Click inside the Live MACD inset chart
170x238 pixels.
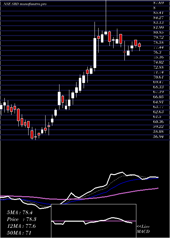(93, 221)
